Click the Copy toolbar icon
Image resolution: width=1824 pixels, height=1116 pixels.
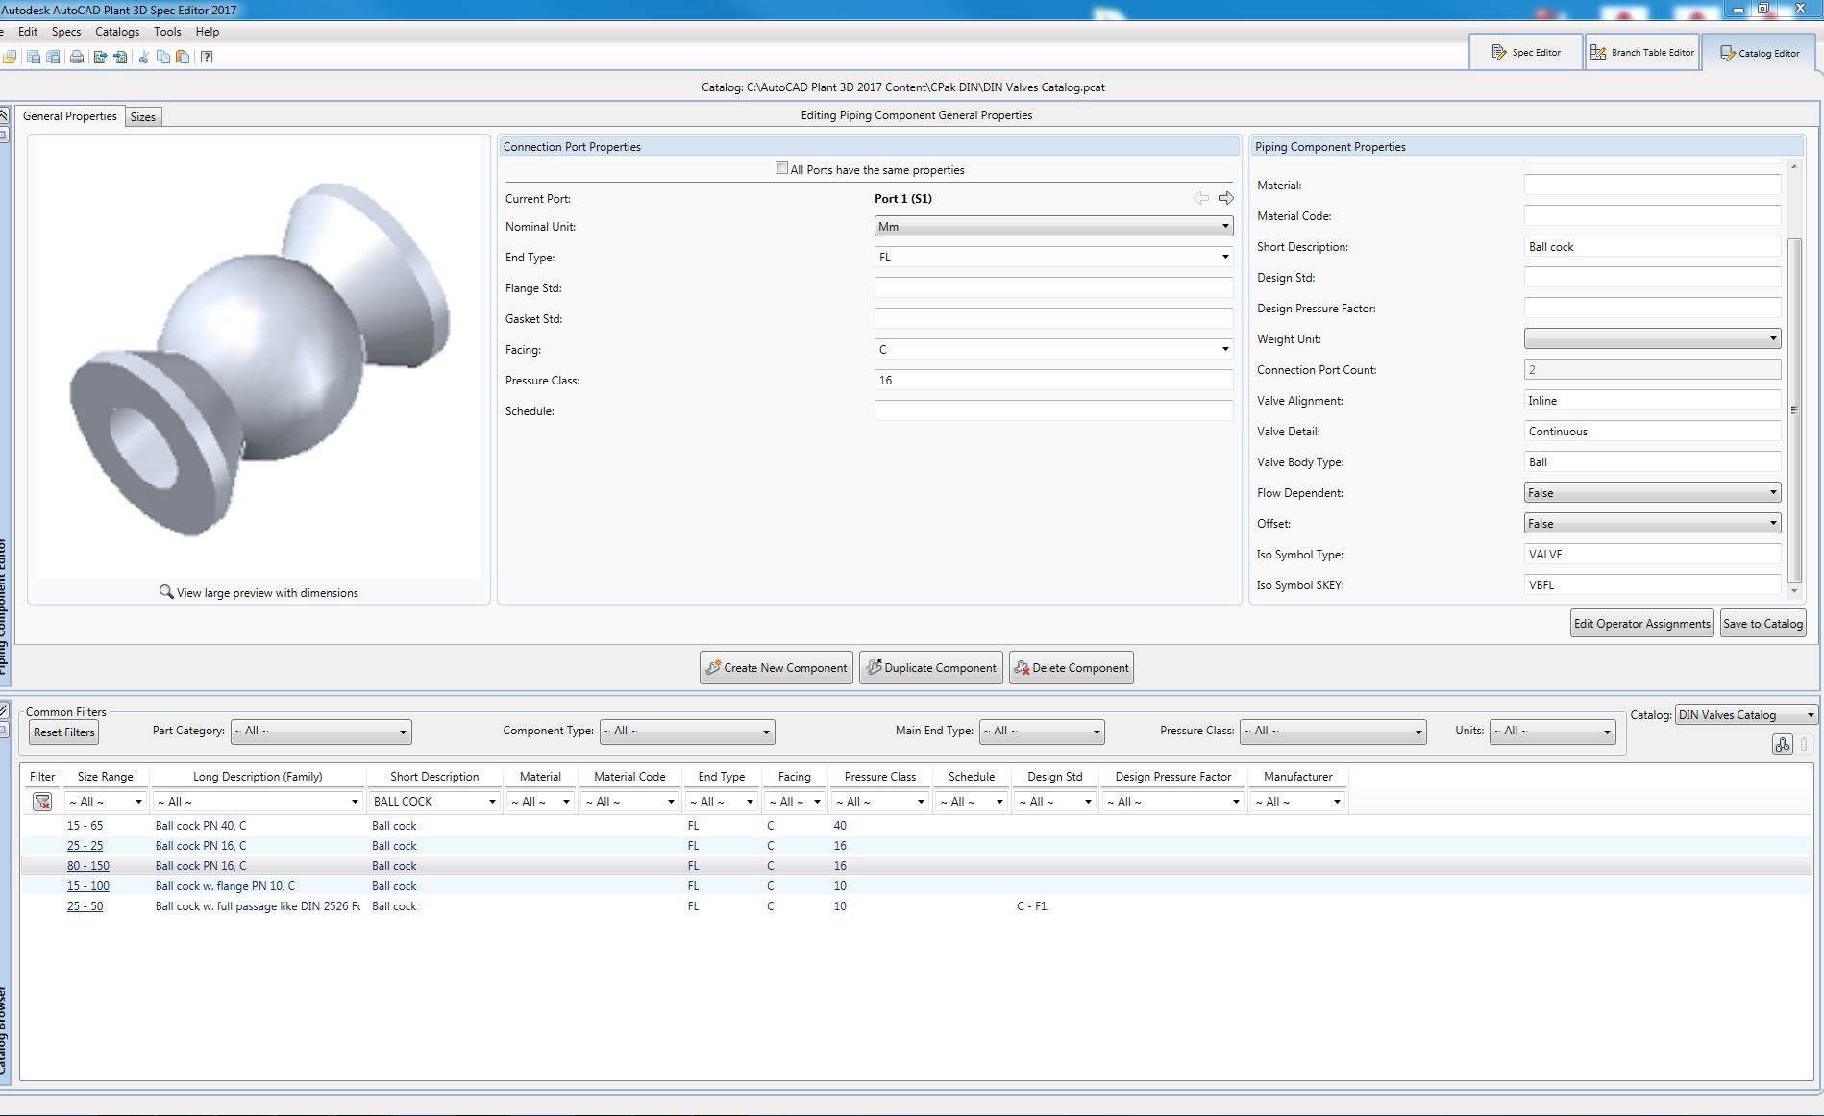pyautogui.click(x=163, y=57)
